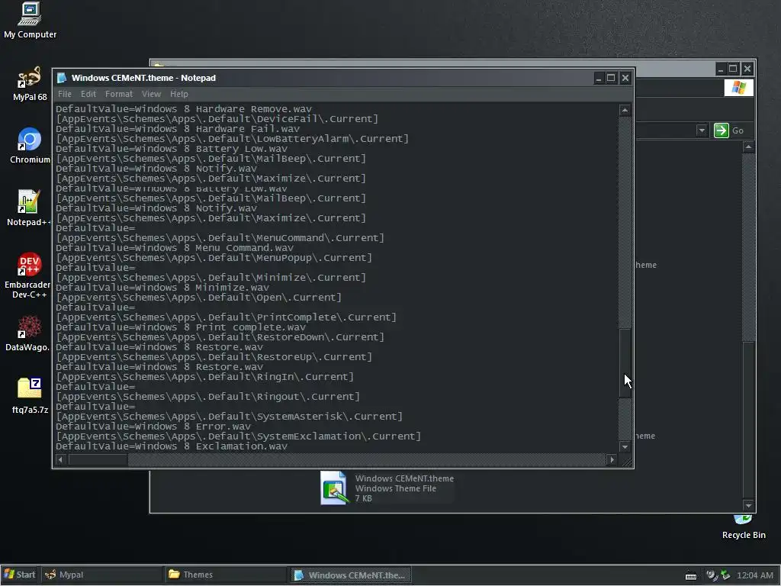Click Notepad horizontal scrollbar right arrow
Screen dimensions: 781x586
point(612,459)
